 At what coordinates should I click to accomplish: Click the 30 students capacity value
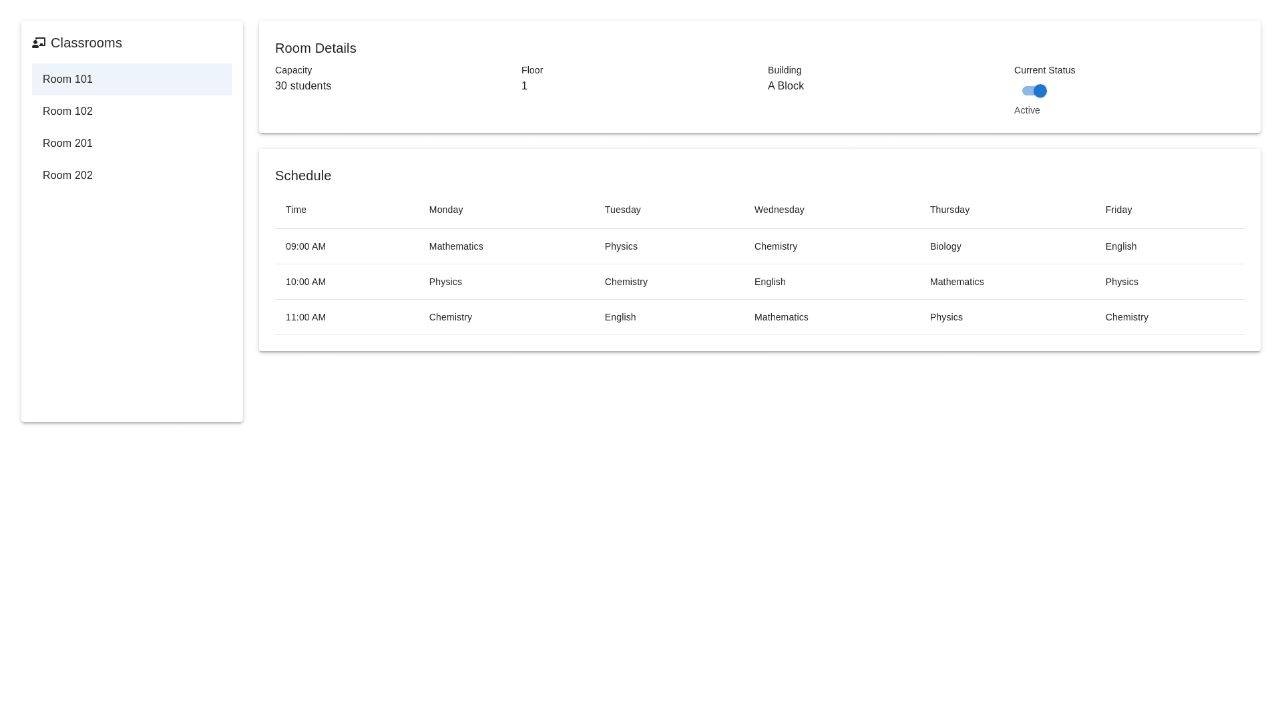coord(302,86)
